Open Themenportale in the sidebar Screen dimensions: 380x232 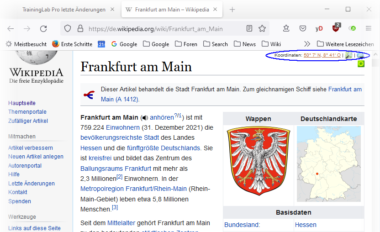pyautogui.click(x=27, y=112)
